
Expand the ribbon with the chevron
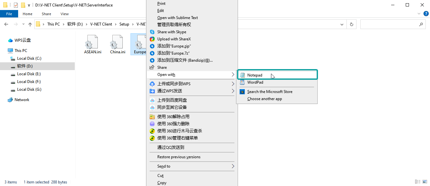(x=419, y=14)
